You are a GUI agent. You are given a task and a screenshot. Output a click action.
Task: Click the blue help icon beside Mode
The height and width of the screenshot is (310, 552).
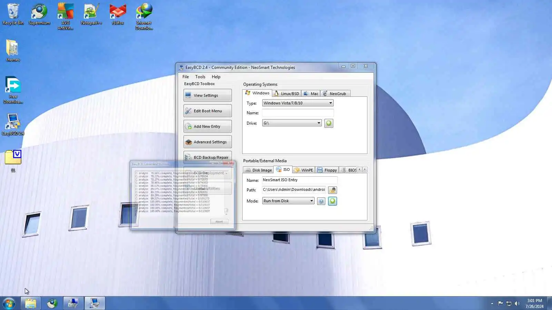pos(321,201)
